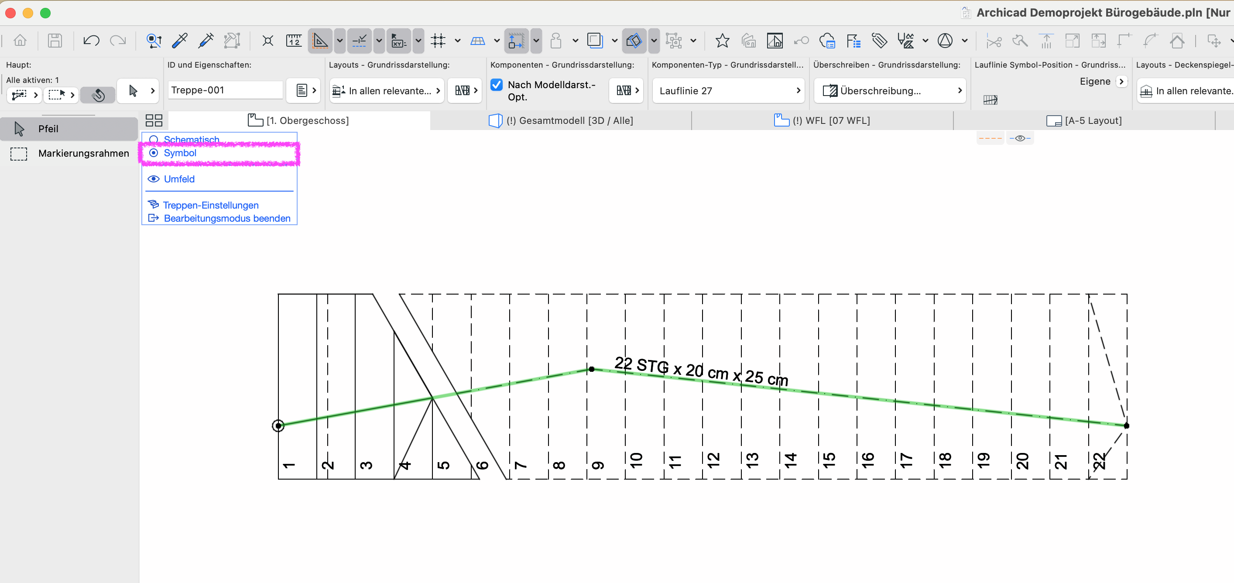Click the measure ruler tool icon
The width and height of the screenshot is (1234, 583).
point(294,41)
